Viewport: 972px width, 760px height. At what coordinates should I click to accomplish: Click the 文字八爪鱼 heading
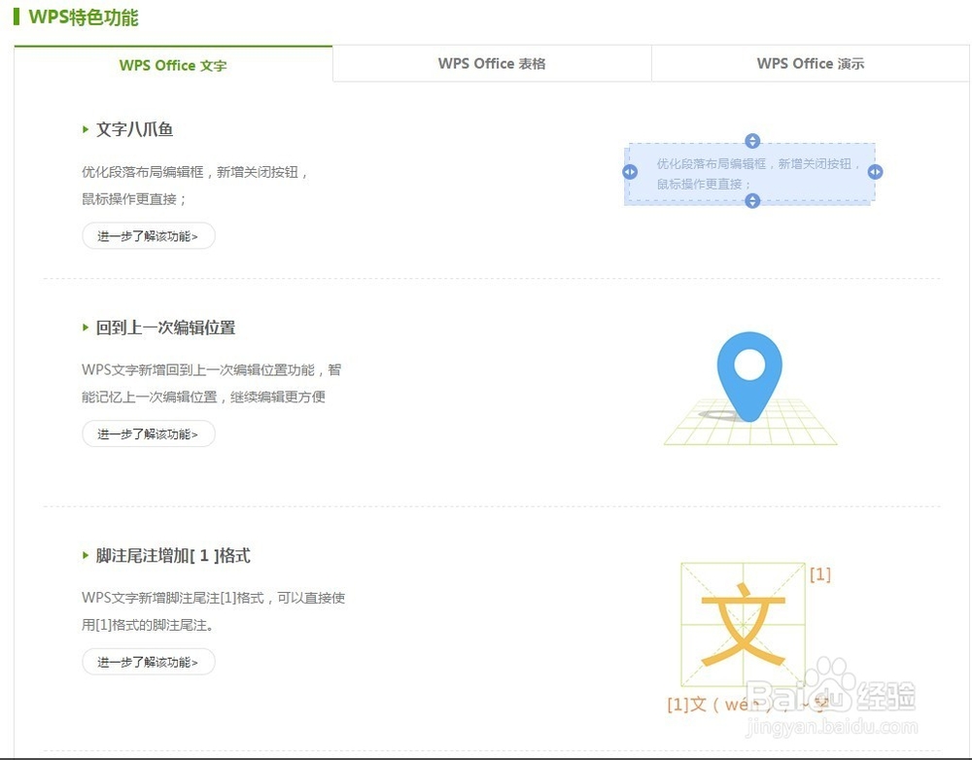click(134, 129)
